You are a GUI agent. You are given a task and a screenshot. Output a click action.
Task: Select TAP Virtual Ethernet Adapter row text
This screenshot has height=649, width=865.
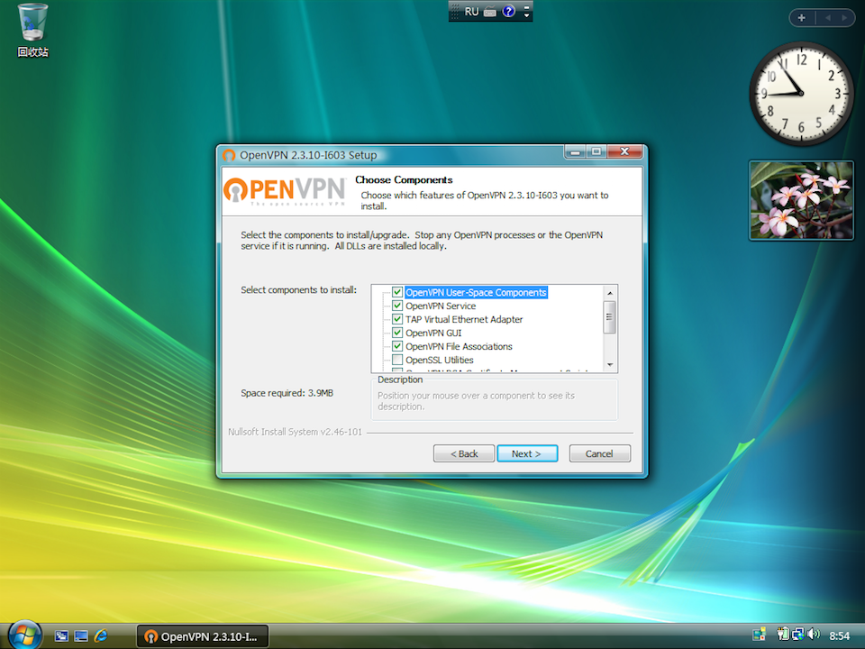(464, 319)
